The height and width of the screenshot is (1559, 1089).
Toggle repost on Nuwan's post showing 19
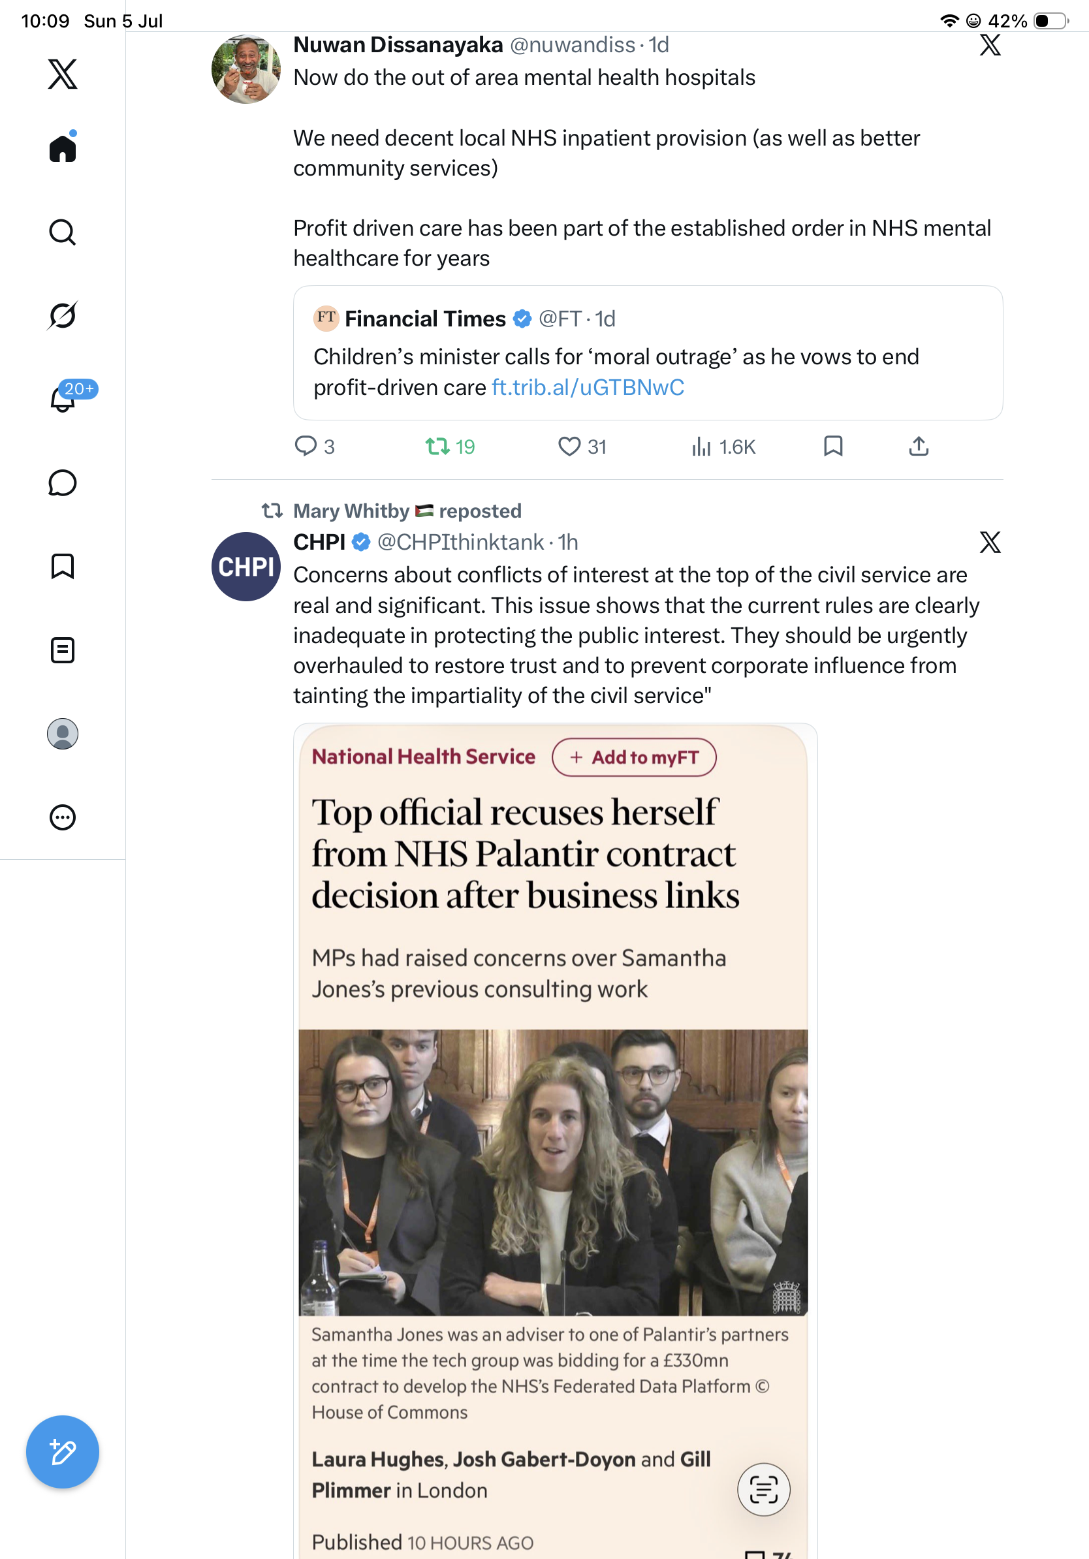(x=450, y=446)
